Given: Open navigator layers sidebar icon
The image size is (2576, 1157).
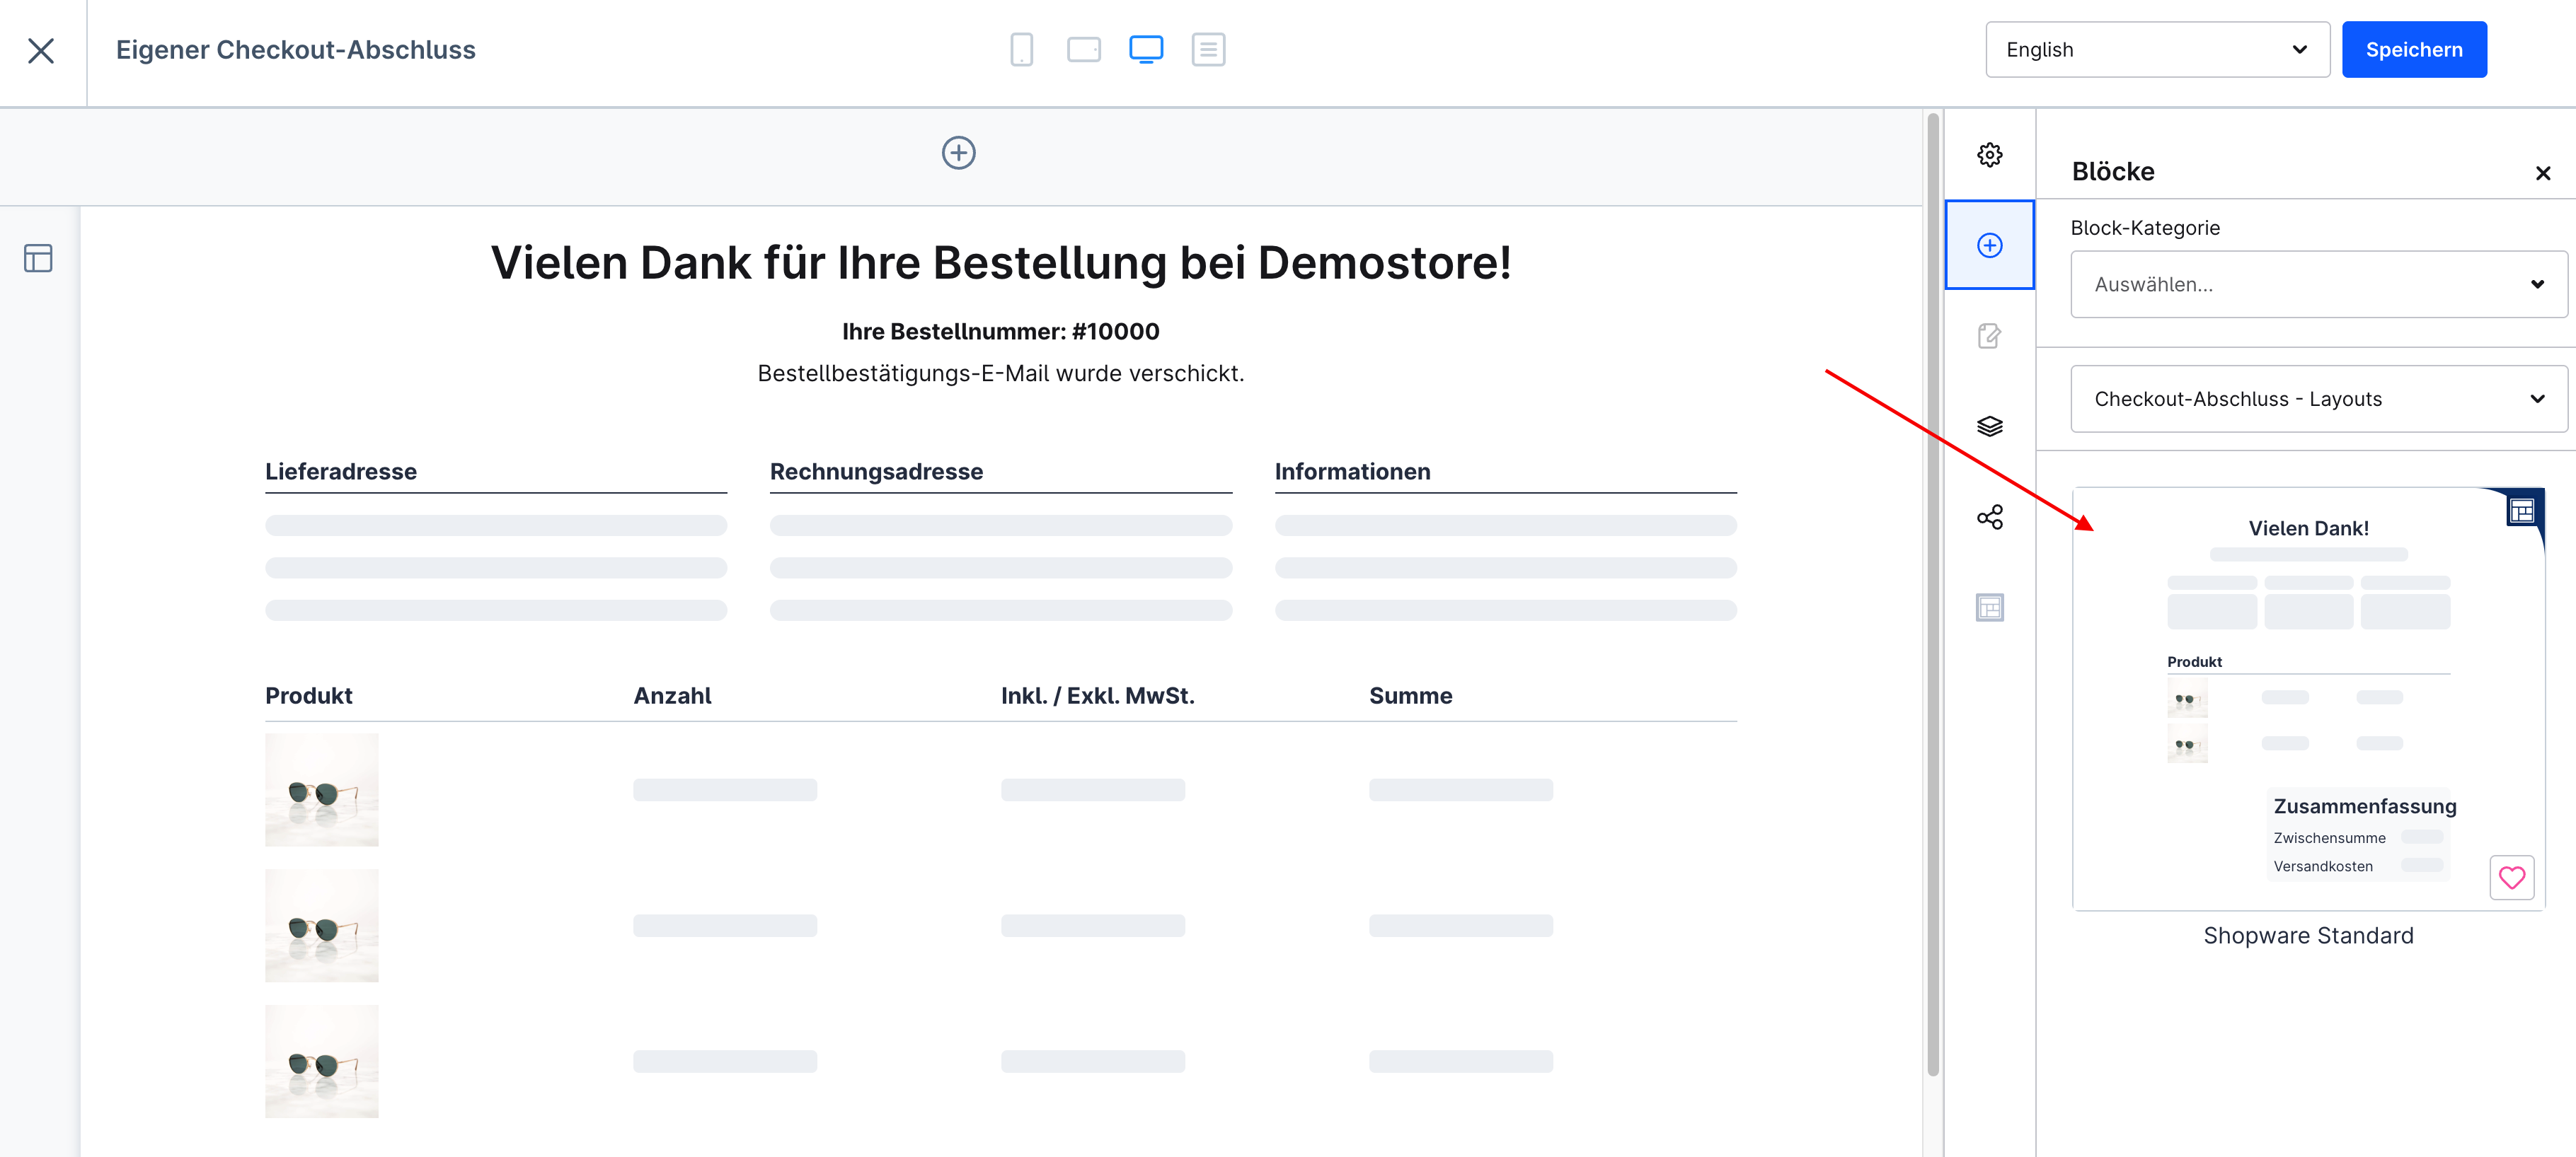Looking at the screenshot, I should click(1989, 426).
